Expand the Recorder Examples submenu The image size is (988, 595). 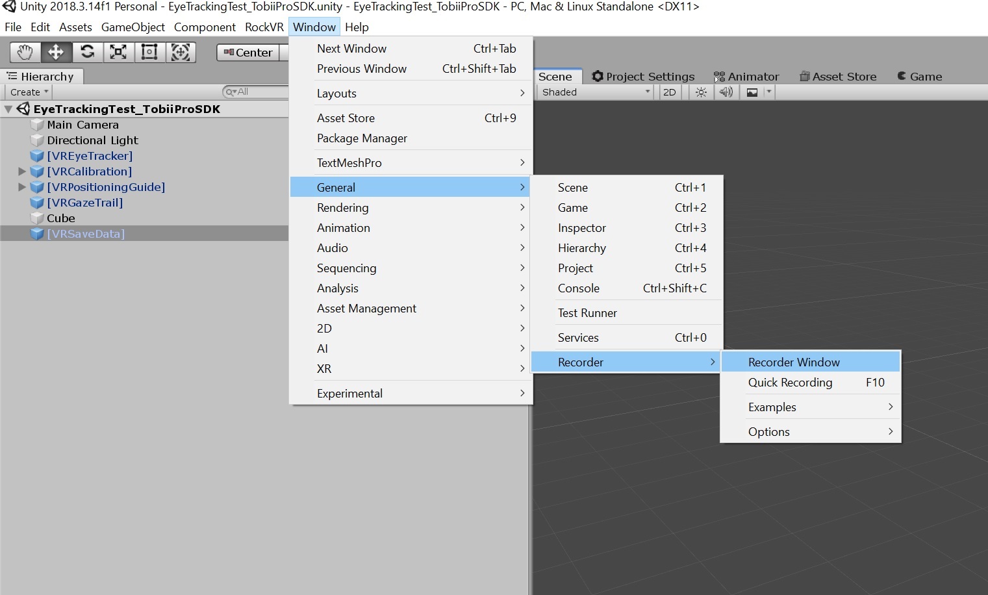point(811,407)
